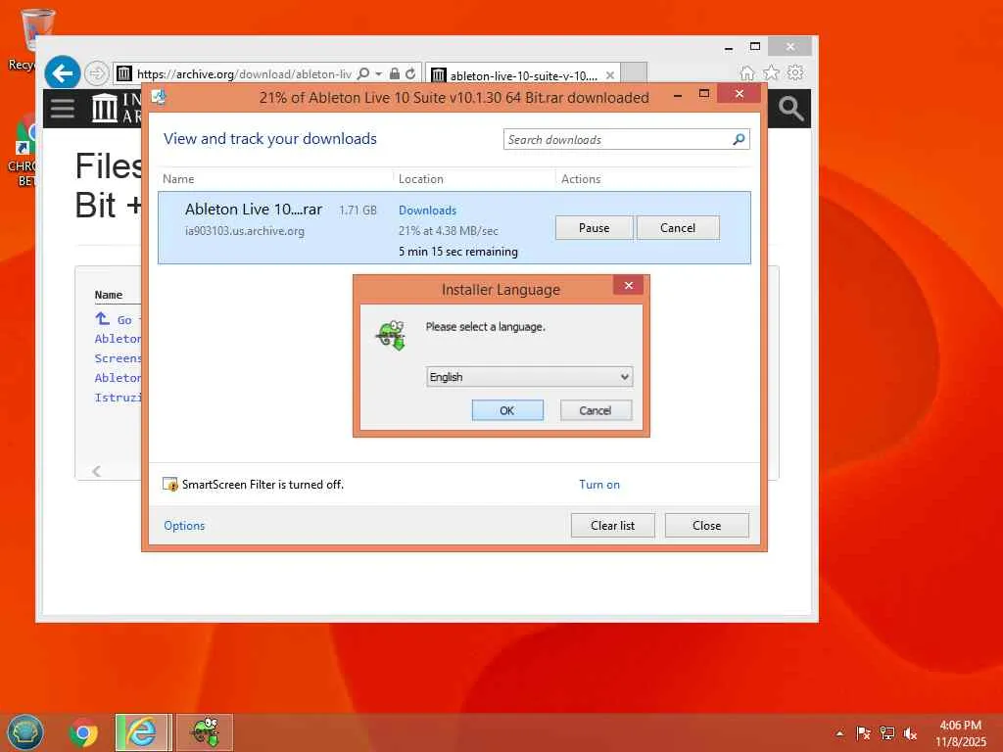The height and width of the screenshot is (752, 1003).
Task: Go to the Internet Explorer home page
Action: (x=746, y=72)
